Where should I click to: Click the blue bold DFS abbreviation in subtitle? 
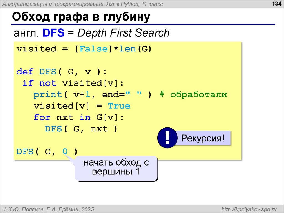coord(54,33)
